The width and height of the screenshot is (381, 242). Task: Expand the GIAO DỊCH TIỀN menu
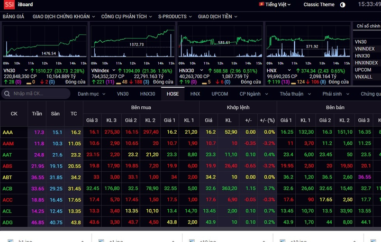(217, 16)
